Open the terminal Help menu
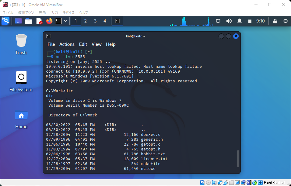Viewport: 291px width, 186px height. pyautogui.click(x=110, y=44)
